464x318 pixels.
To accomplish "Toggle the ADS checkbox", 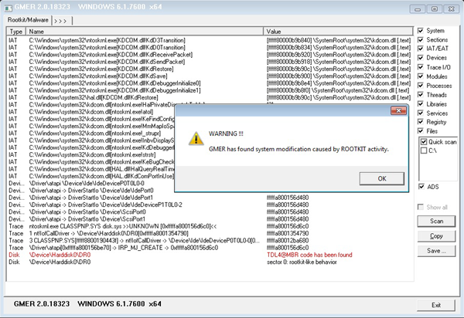I will click(421, 187).
